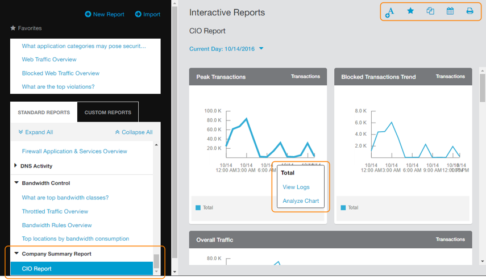Expand the DNS Activity section

16,166
